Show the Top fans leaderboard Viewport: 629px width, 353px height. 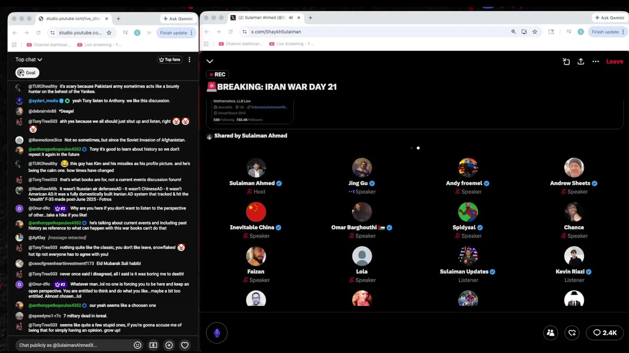[170, 60]
